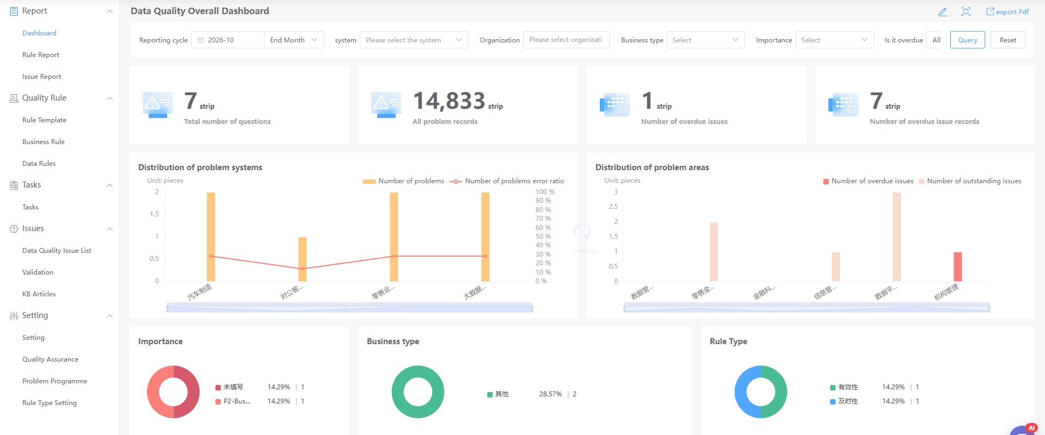Click the Tasks section icon in sidebar
1045x435 pixels.
[14, 185]
